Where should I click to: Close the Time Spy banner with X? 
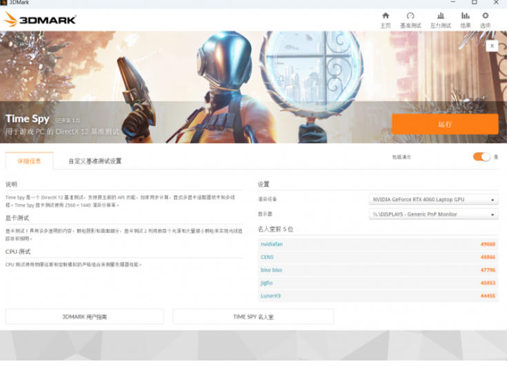click(492, 45)
